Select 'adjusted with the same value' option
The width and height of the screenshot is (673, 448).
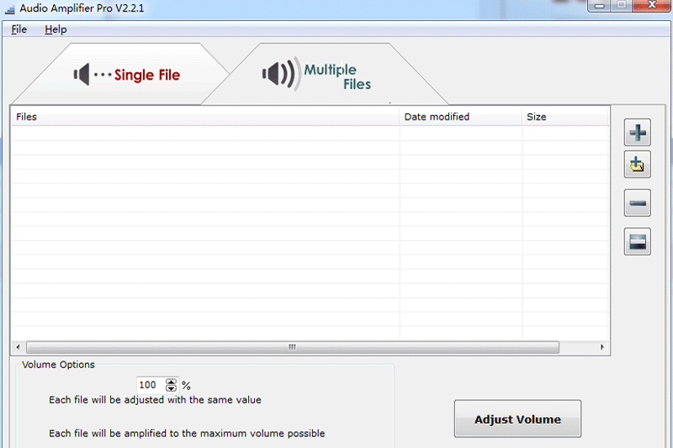pyautogui.click(x=155, y=400)
